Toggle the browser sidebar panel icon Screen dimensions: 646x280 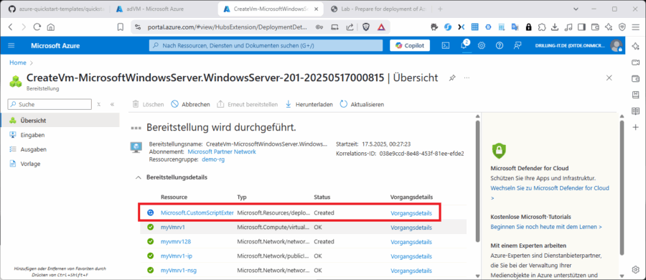pyautogui.click(x=581, y=27)
